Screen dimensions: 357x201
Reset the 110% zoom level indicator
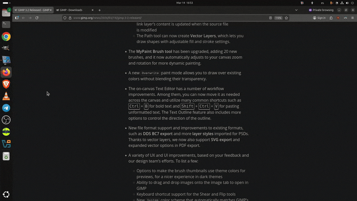[x=278, y=18]
